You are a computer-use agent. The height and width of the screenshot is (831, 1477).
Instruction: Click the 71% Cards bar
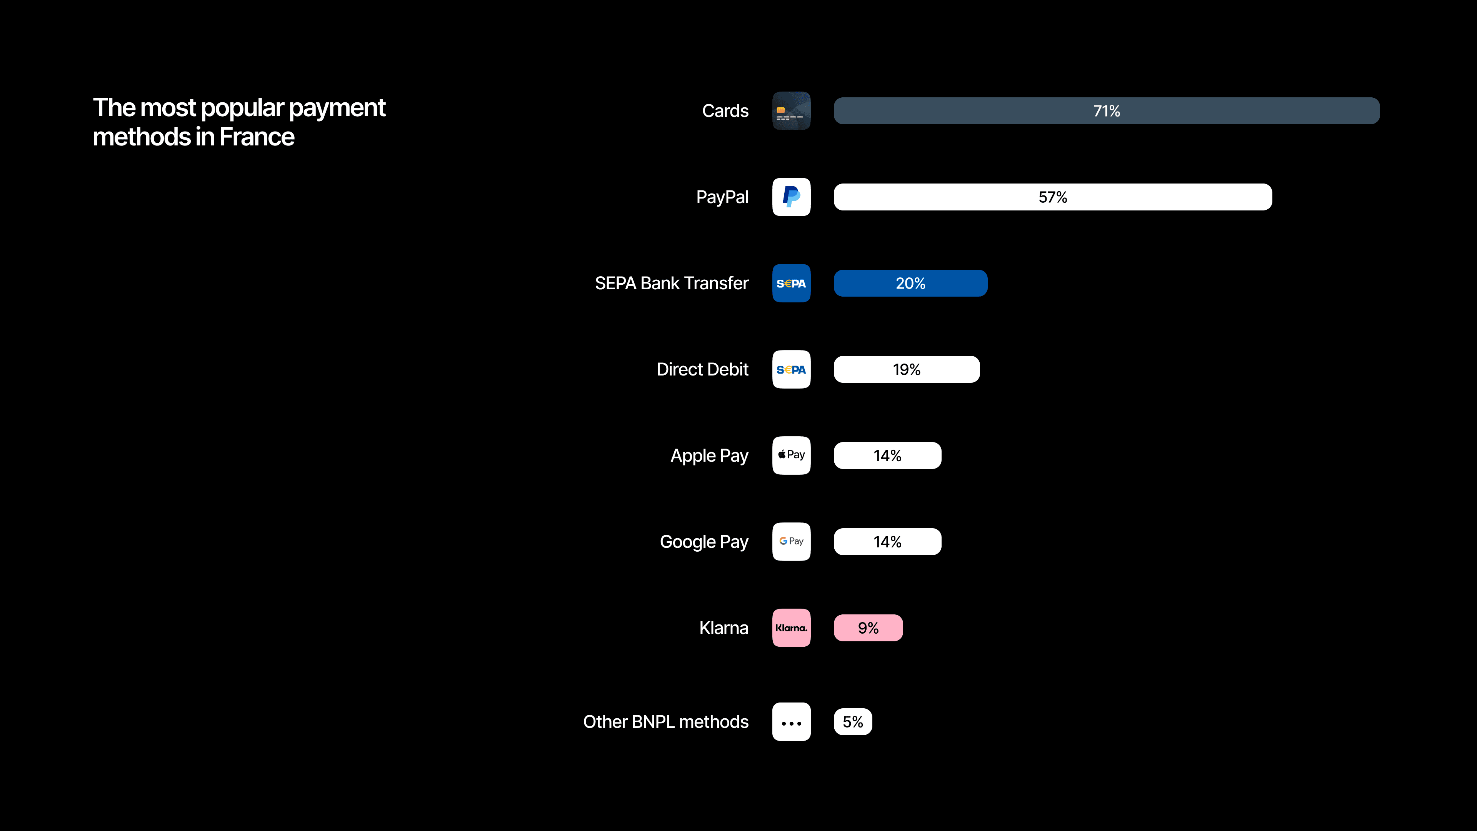click(1107, 111)
